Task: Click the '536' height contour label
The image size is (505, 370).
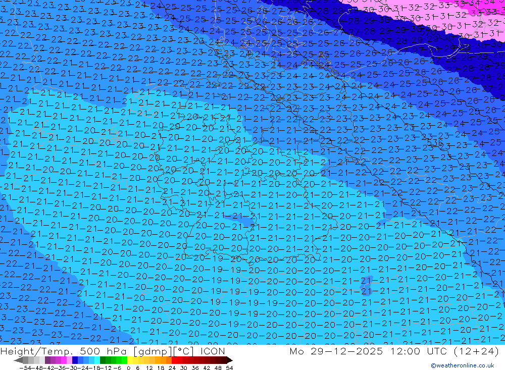Action: (x=434, y=142)
